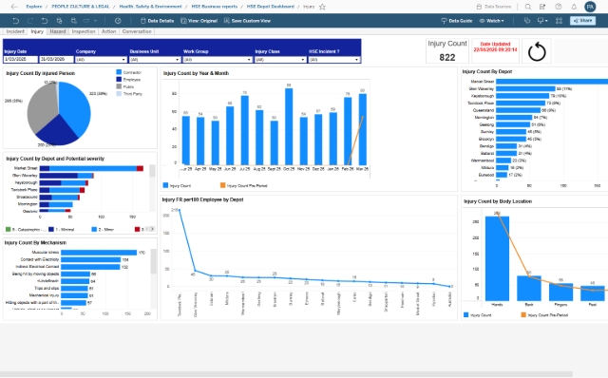The width and height of the screenshot is (608, 378).
Task: Open the notifications bell icon
Action: [x=574, y=7]
